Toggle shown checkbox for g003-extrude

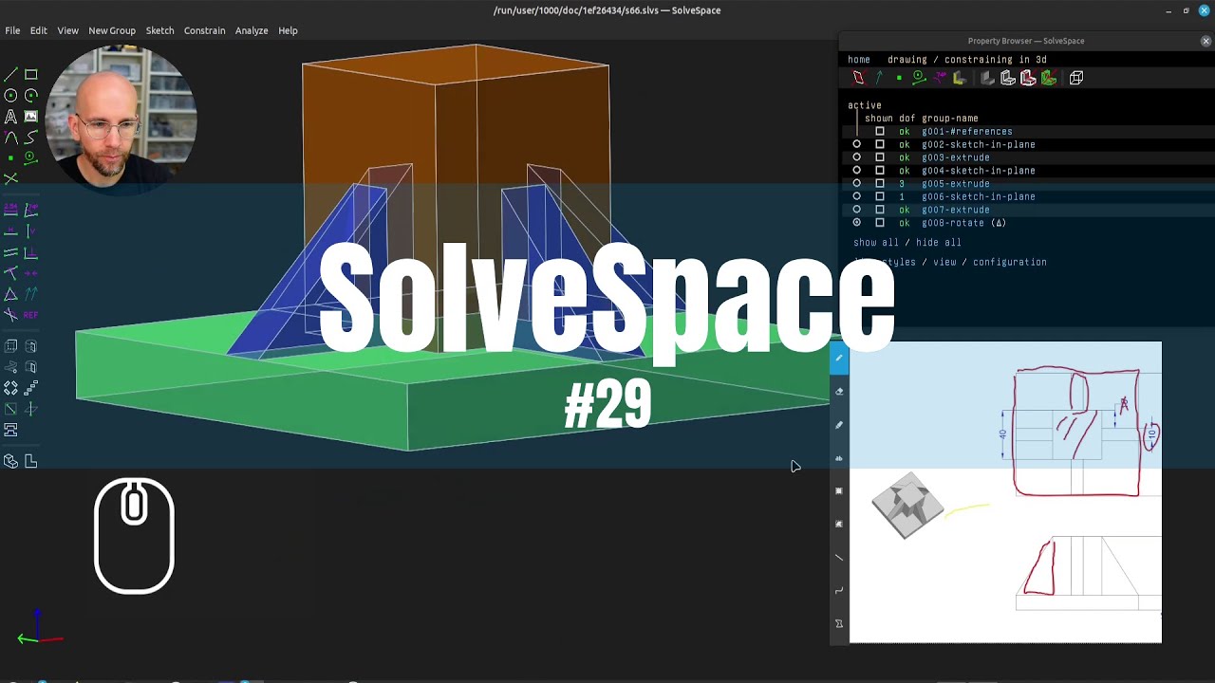coord(880,157)
